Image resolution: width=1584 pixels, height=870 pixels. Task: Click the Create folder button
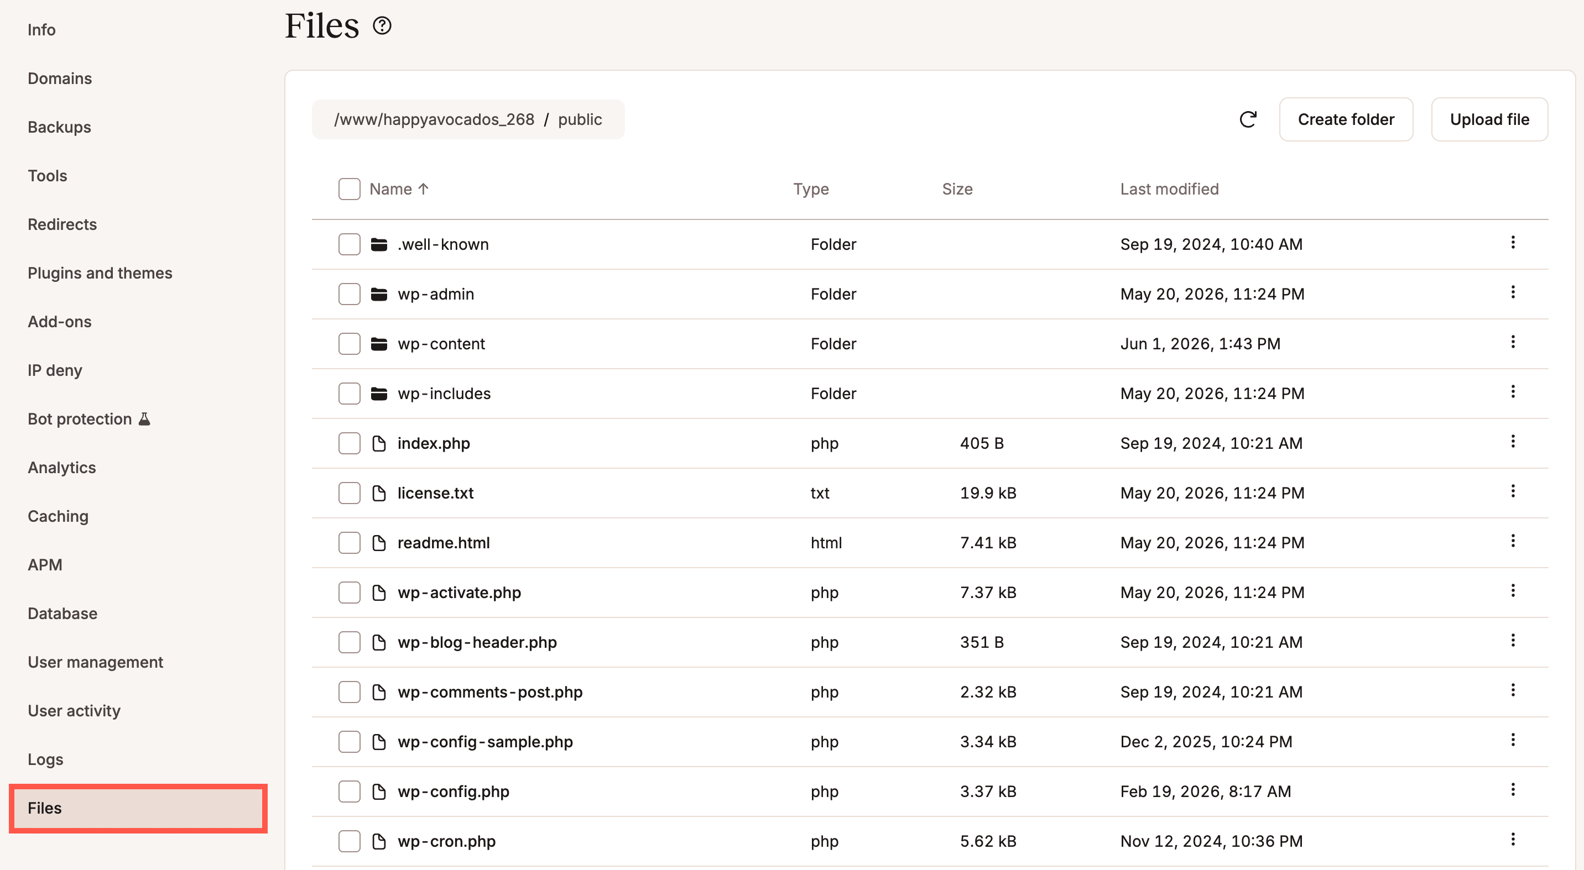(x=1346, y=119)
